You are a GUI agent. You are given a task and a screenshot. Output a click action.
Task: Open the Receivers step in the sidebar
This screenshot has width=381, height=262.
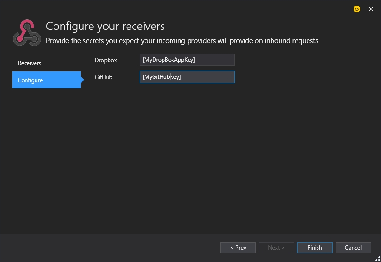coord(30,63)
